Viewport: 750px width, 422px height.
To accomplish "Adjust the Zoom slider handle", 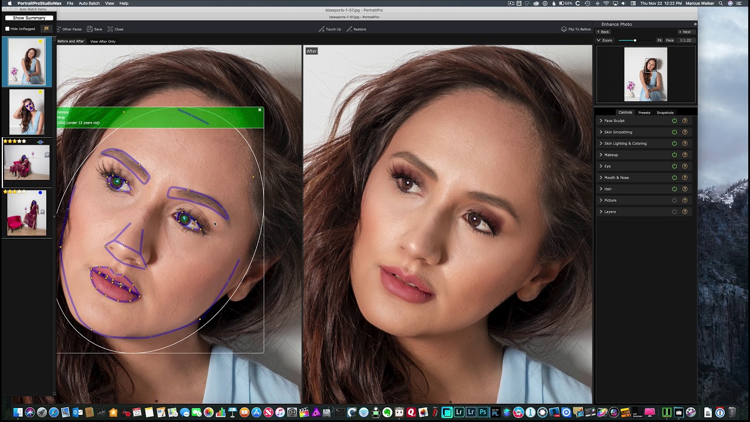I will tap(635, 40).
